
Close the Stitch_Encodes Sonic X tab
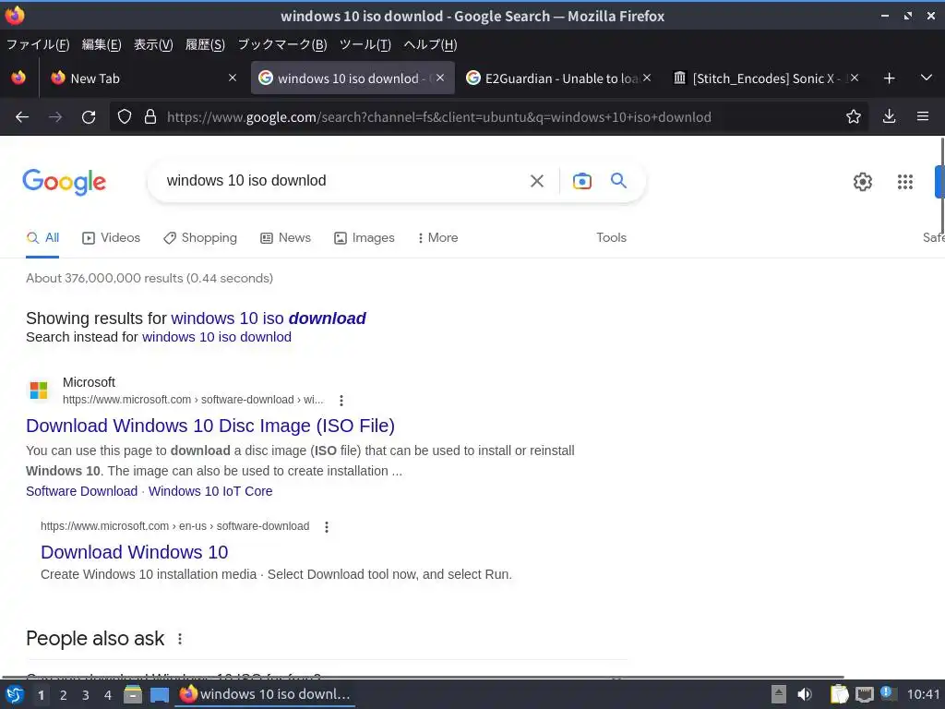click(855, 78)
